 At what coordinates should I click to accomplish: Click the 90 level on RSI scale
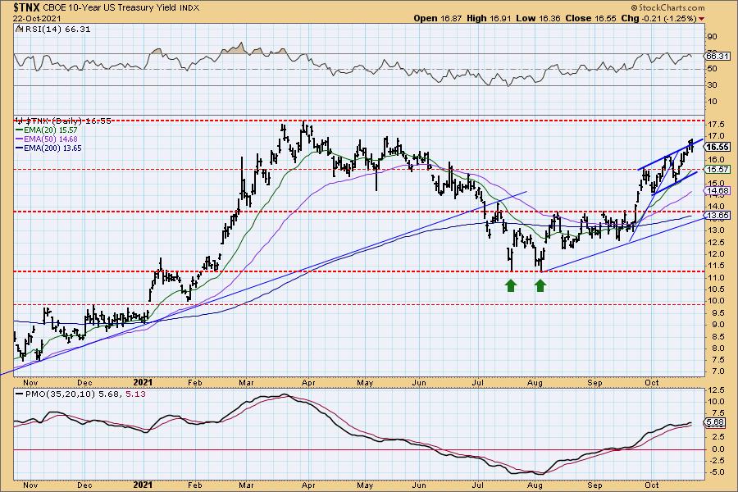(x=712, y=37)
